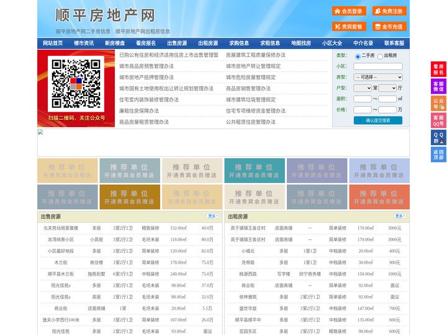Click the 顺平房地产网 site logo
This screenshot has height=335, width=447.
tap(105, 16)
